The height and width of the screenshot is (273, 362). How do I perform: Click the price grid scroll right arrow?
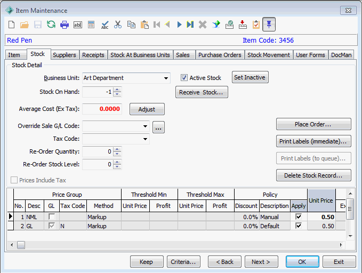341,245
